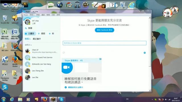
Task: Switch to the 聯絡人 contacts tab
Action: (28, 39)
